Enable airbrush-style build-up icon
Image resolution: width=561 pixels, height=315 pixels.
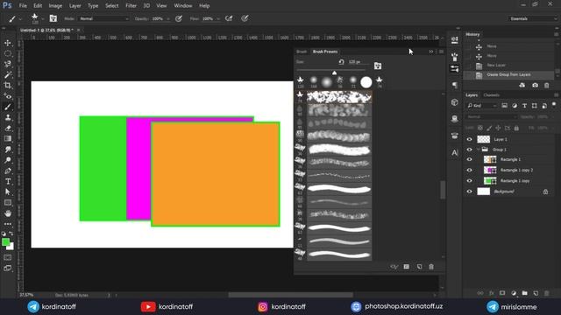[x=229, y=18]
